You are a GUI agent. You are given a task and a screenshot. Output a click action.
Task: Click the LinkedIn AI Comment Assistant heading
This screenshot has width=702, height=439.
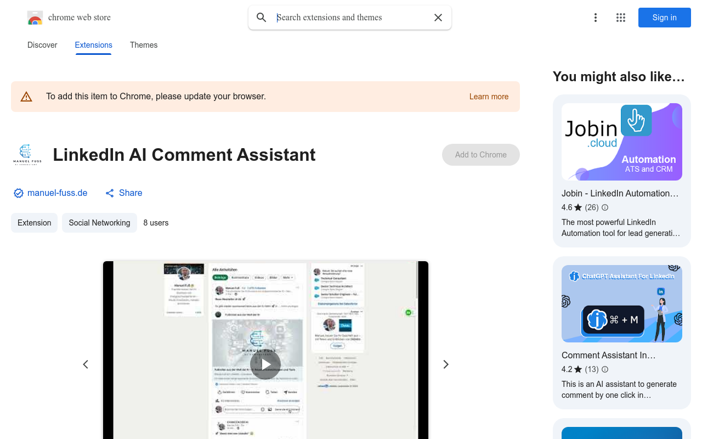click(x=184, y=155)
